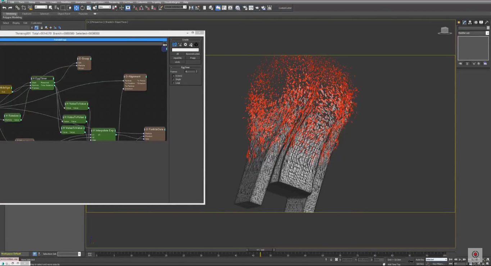The width and height of the screenshot is (491, 266).
Task: Open the Graph Editors menu
Action: (x=97, y=2)
